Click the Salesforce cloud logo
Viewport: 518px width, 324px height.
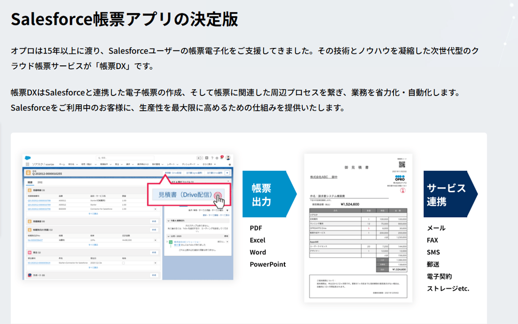tap(28, 158)
